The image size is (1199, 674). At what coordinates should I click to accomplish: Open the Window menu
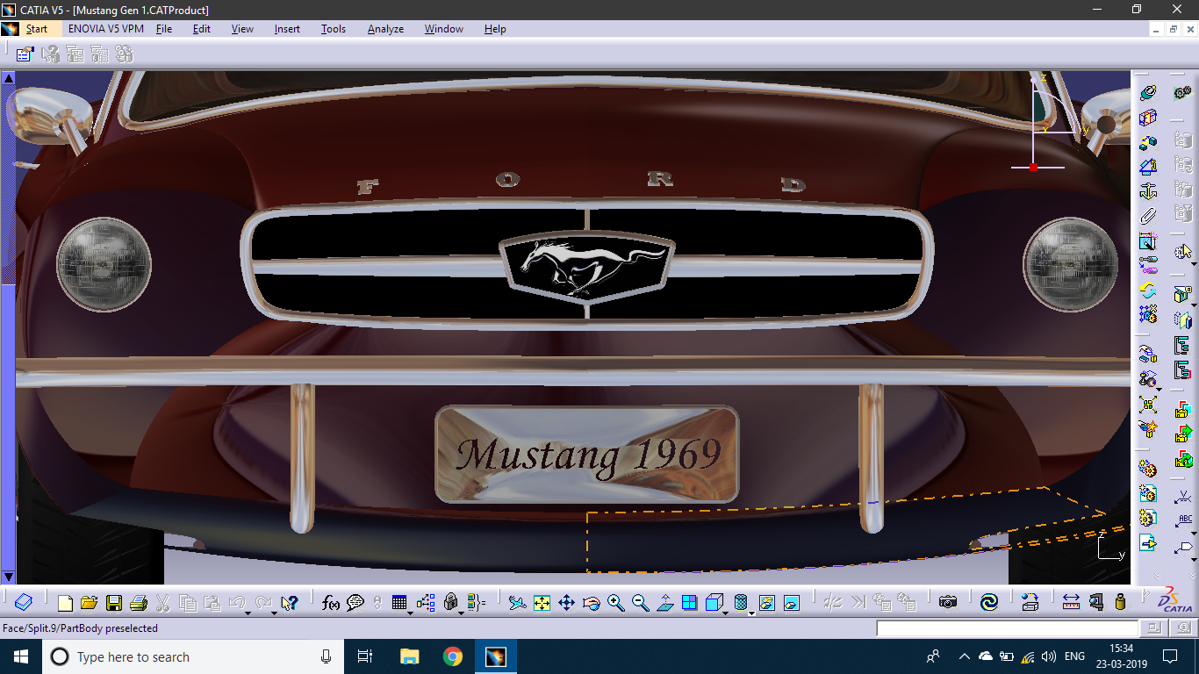click(x=444, y=29)
